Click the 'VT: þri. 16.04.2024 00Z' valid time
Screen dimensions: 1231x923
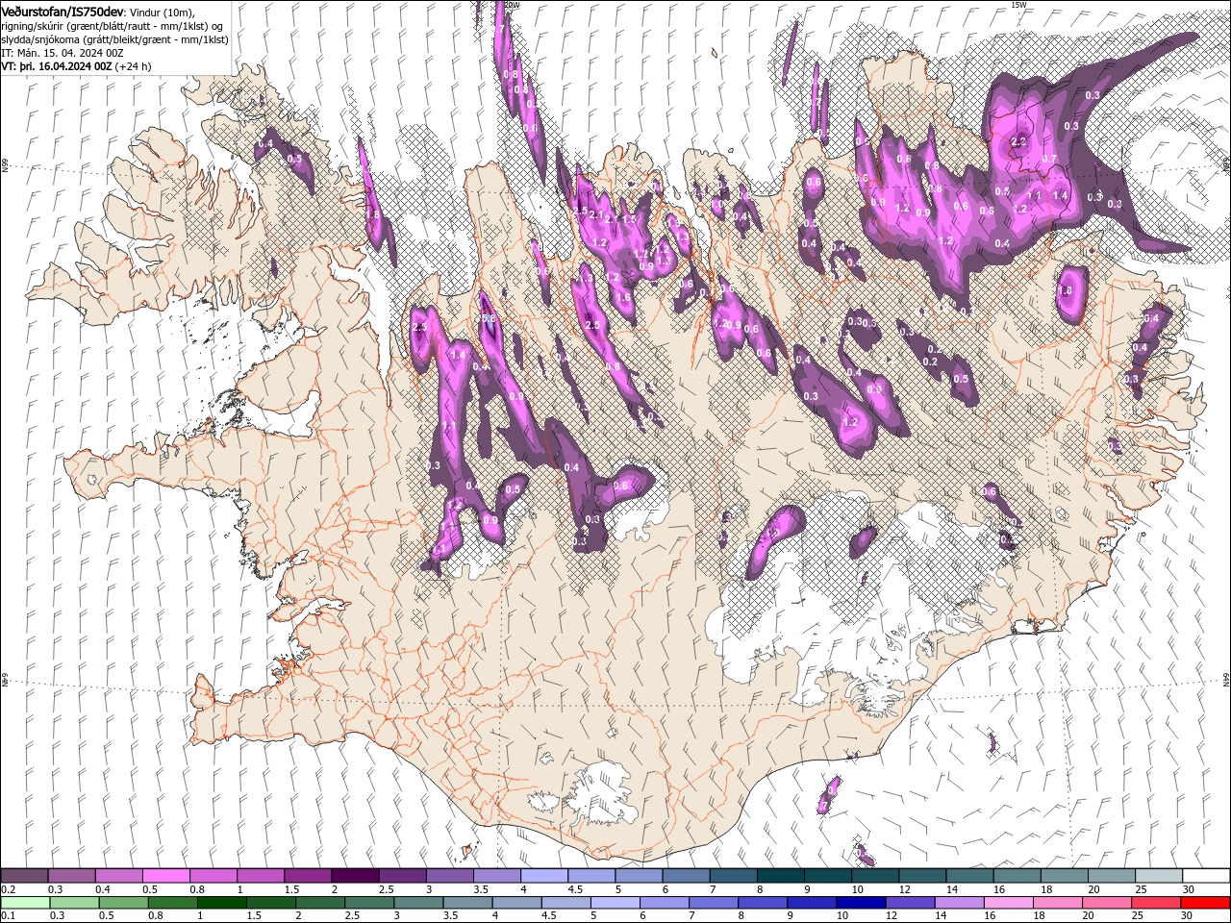[58, 66]
